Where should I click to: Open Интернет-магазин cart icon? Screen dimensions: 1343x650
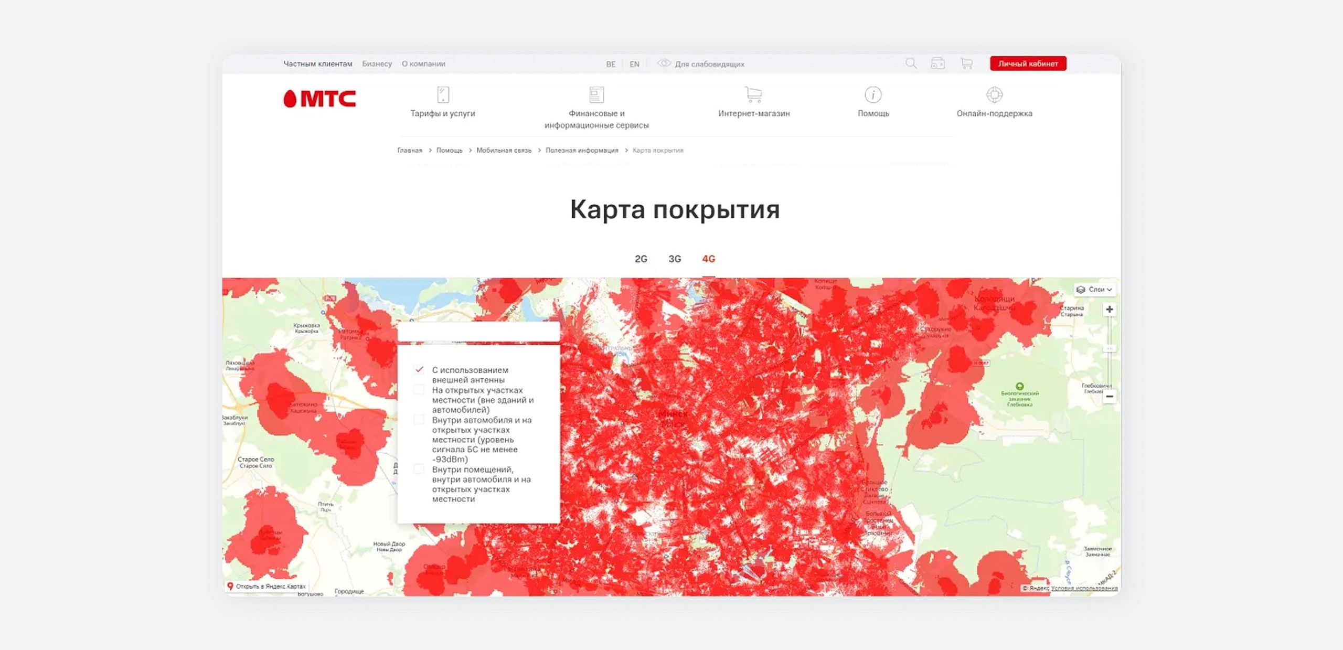[x=753, y=95]
